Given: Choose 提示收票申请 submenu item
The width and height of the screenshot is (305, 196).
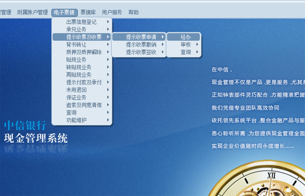Looking at the screenshot, I should coord(139,37).
